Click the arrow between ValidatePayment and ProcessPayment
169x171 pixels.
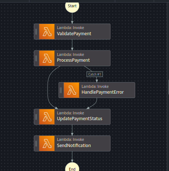coord(72,45)
